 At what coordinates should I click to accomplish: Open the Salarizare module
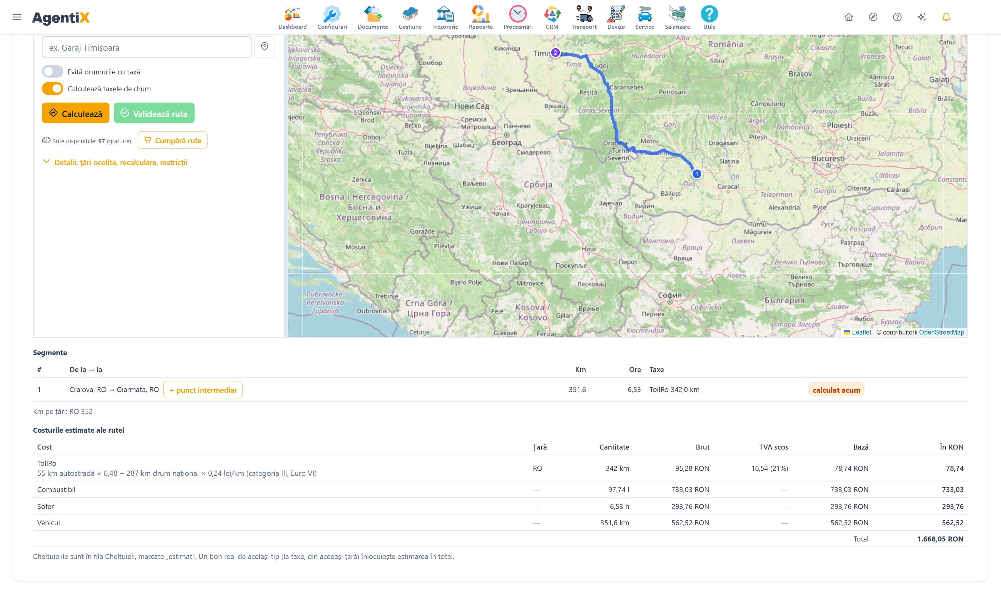[x=677, y=18]
